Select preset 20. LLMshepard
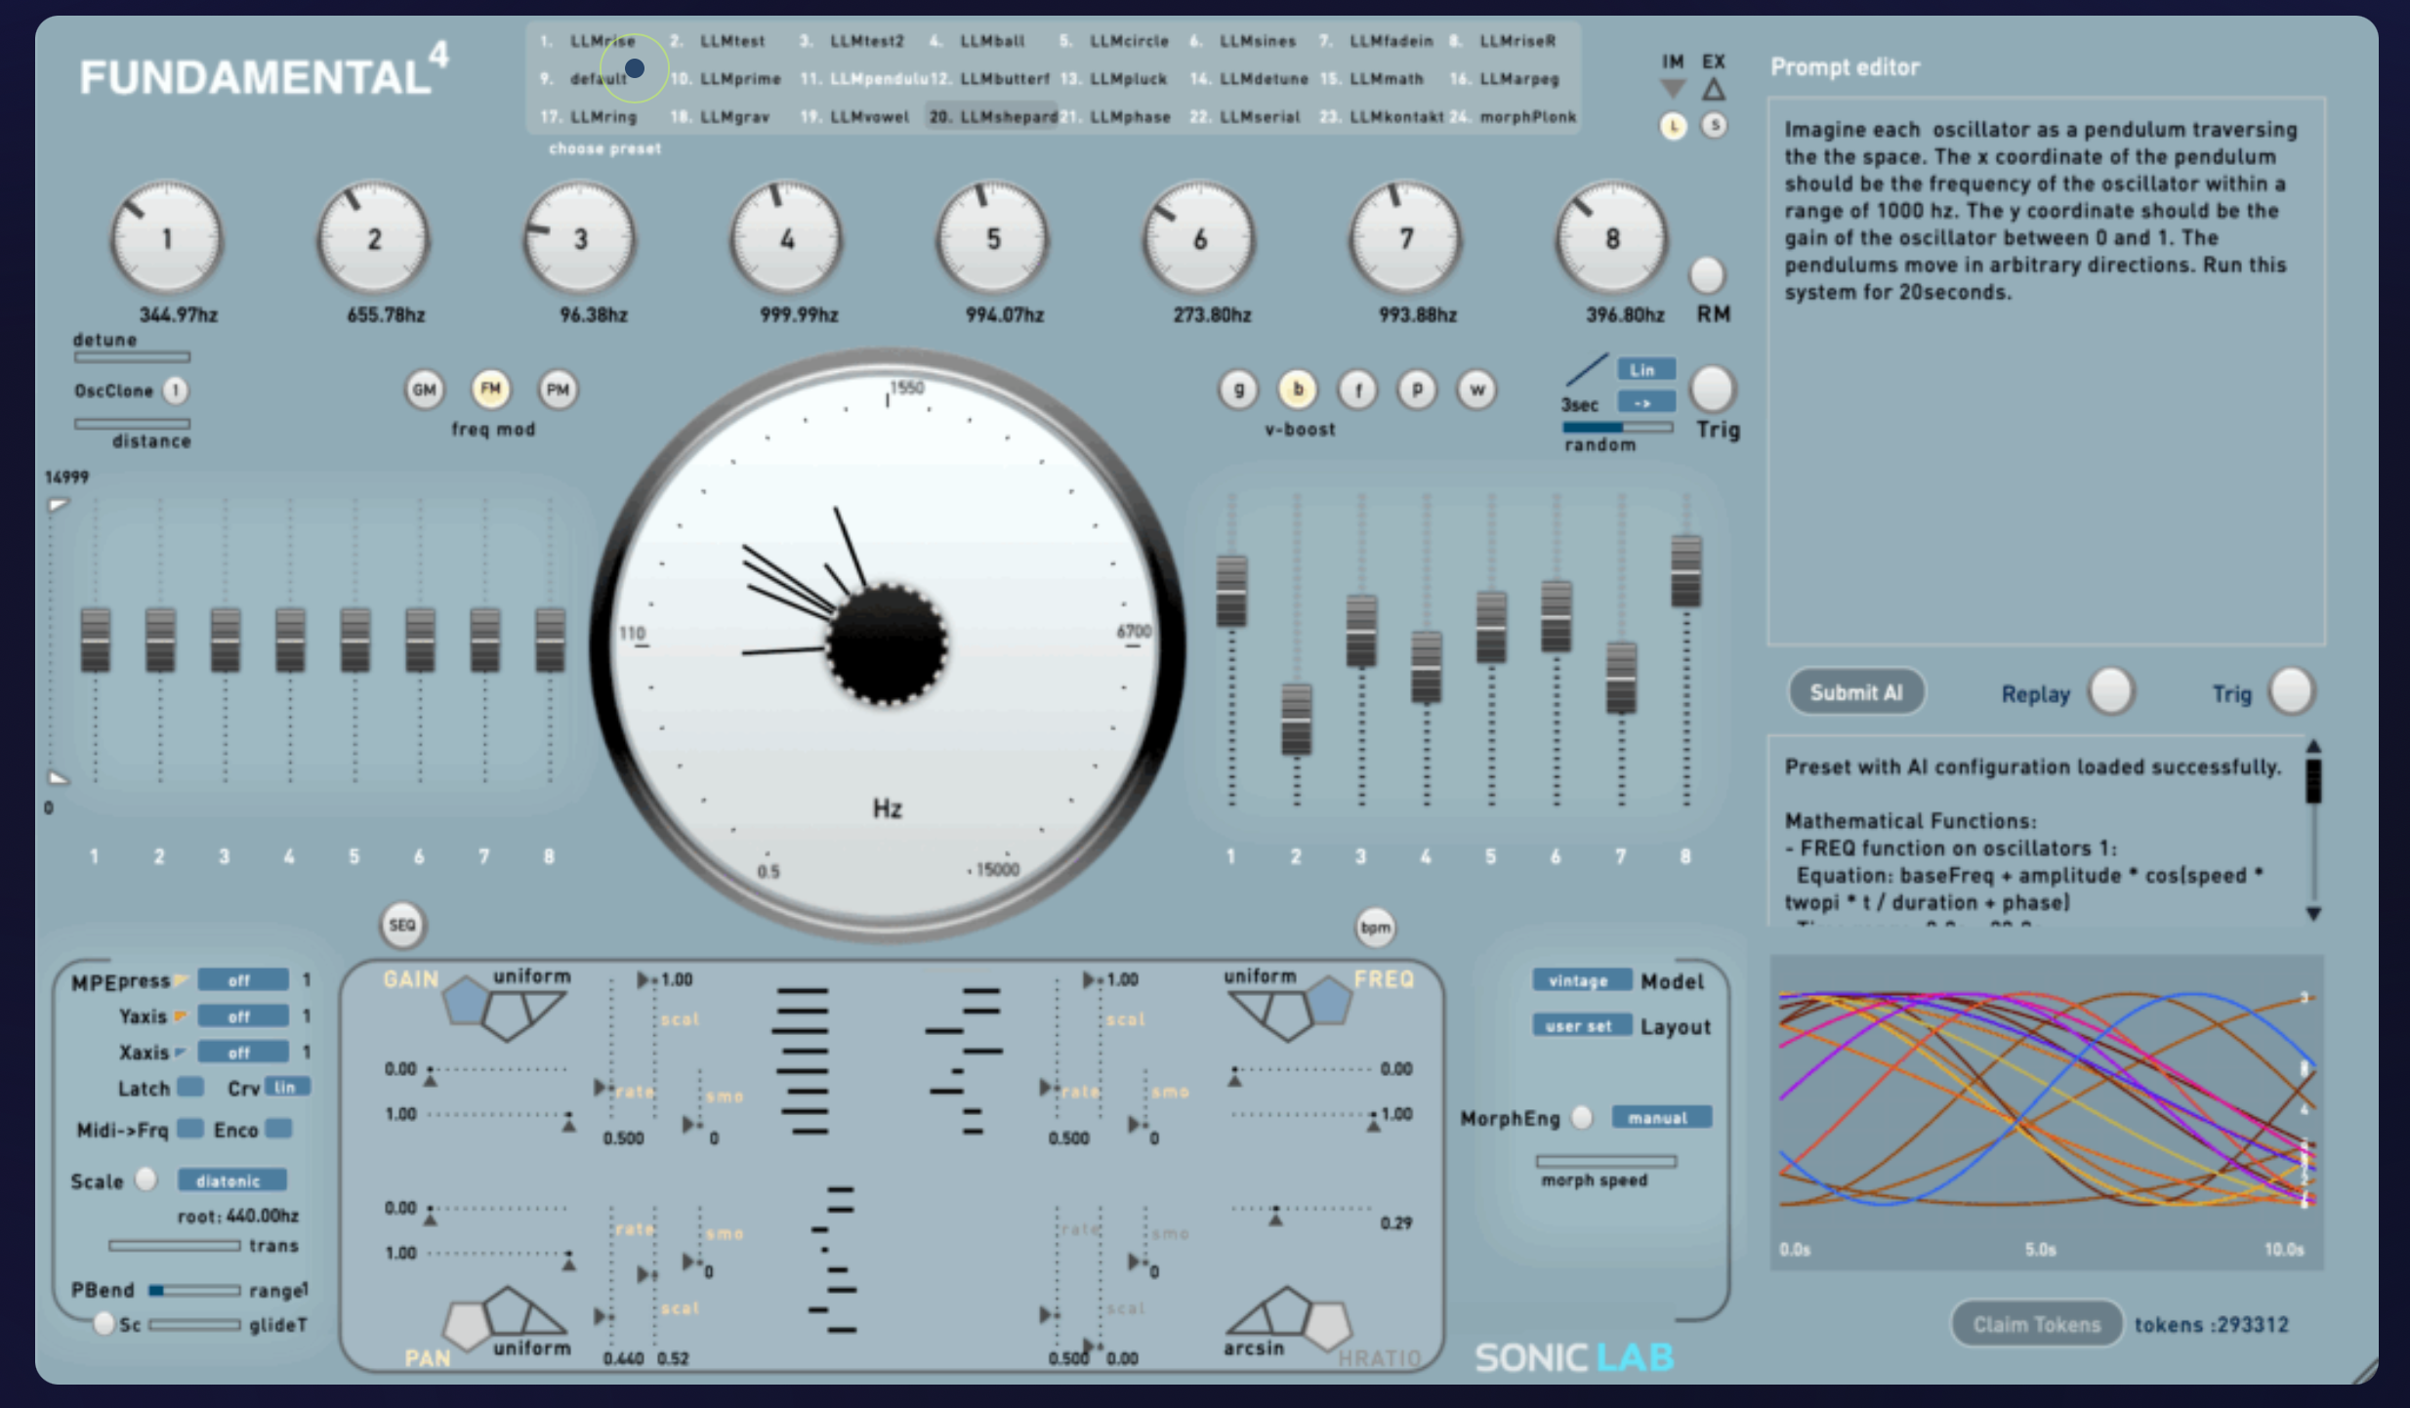The image size is (2410, 1408). (992, 117)
